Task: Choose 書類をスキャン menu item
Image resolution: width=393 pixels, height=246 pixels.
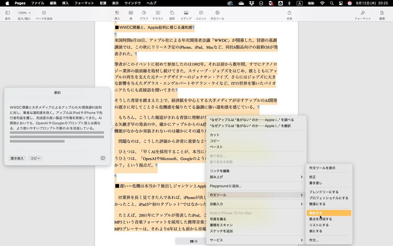Action: 256,225
